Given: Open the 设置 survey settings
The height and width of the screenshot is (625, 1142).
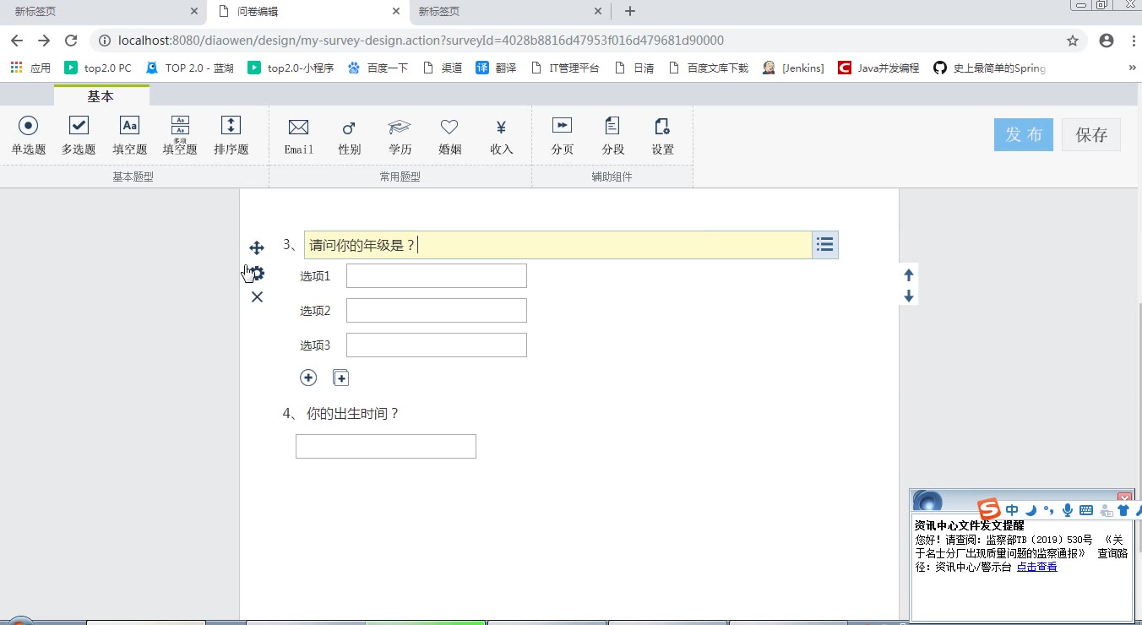Looking at the screenshot, I should point(662,135).
